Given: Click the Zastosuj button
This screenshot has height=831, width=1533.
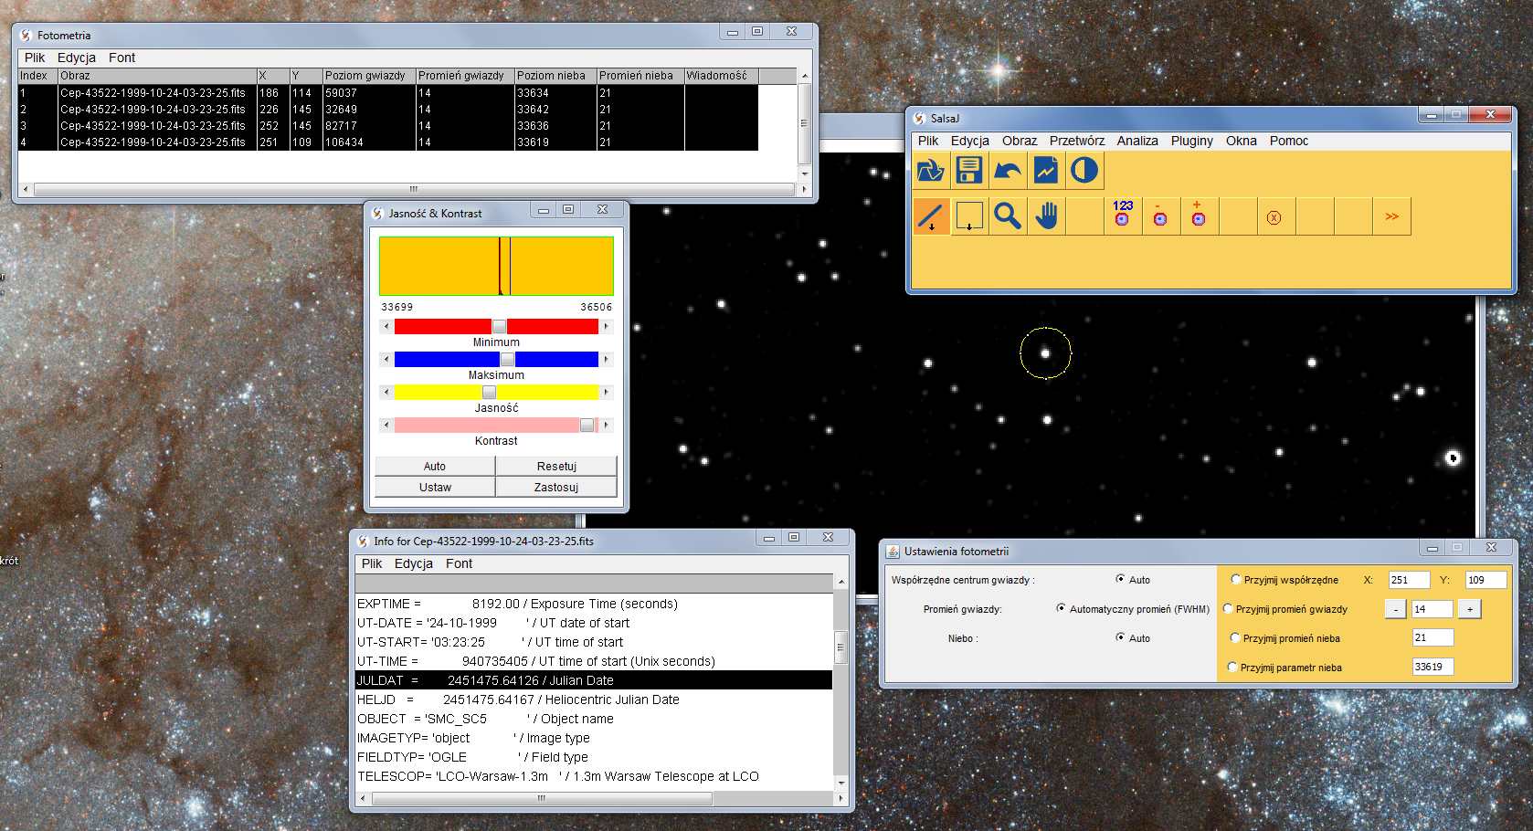Looking at the screenshot, I should tap(555, 487).
